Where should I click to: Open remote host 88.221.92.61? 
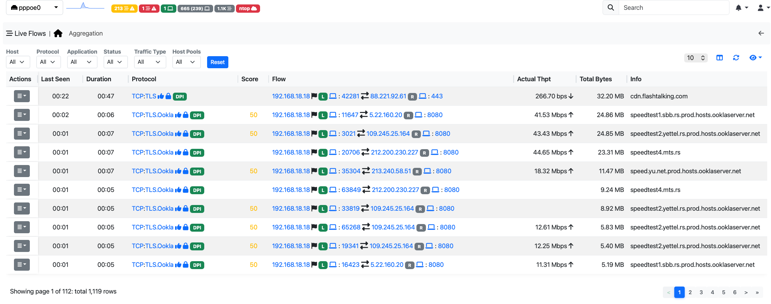point(388,96)
